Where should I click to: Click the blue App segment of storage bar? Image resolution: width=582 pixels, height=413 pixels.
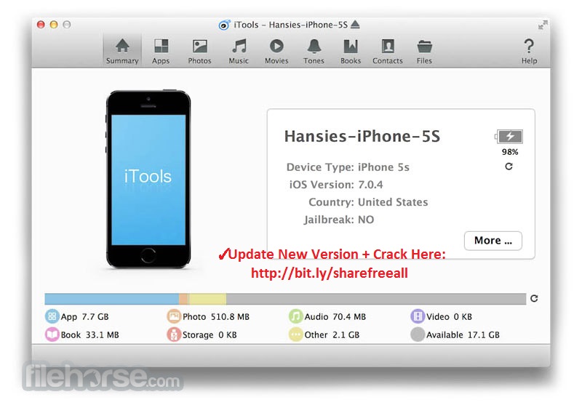click(x=112, y=299)
